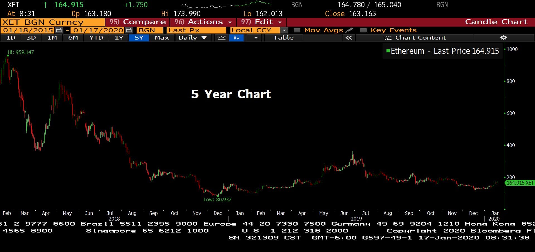Screen dimensions: 535x252
Task: Expand the Daily periodicity dropdown
Action: coord(193,38)
